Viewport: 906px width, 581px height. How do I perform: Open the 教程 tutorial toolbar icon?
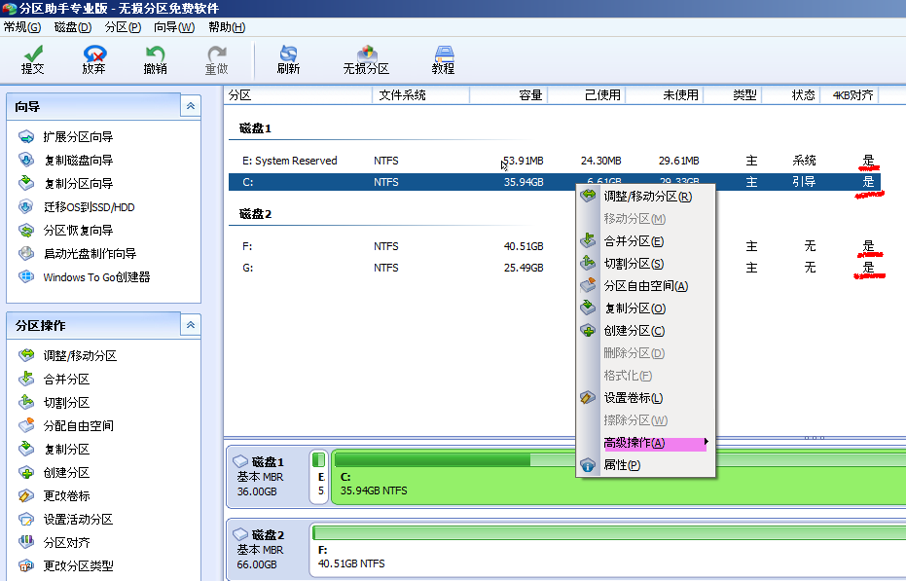(444, 59)
